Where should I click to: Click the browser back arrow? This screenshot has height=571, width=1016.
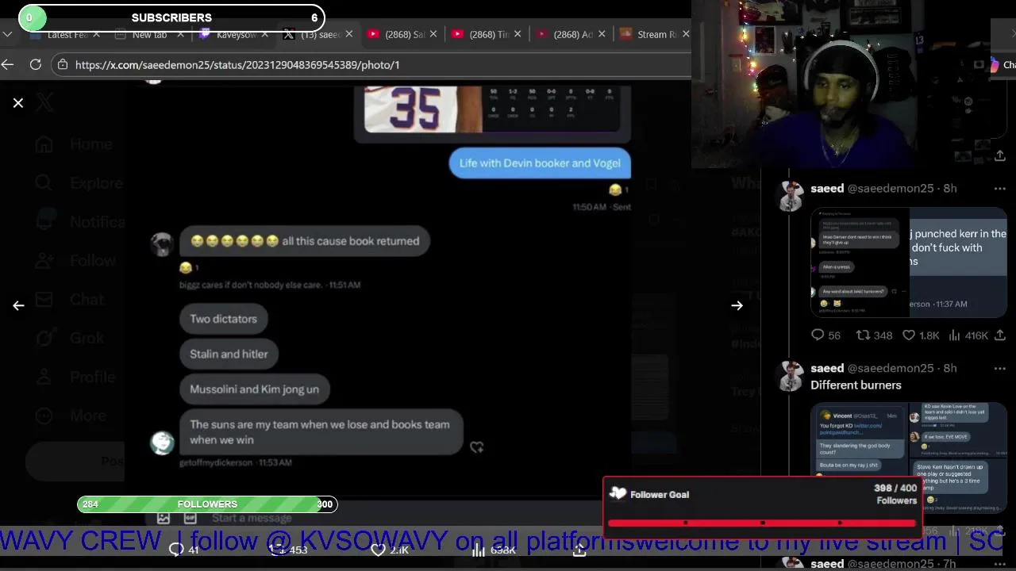point(8,65)
